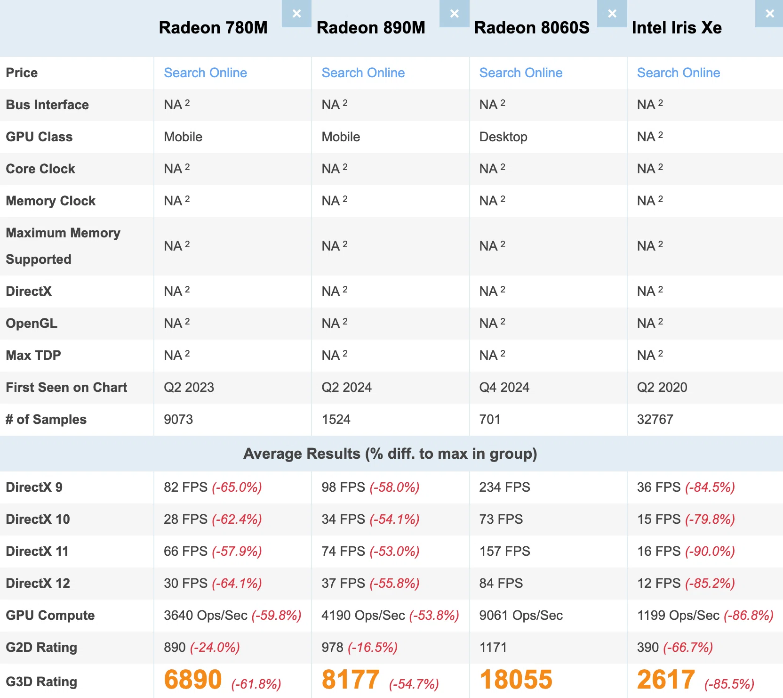The image size is (783, 698).
Task: Click the Core Clock row label
Action: [40, 169]
